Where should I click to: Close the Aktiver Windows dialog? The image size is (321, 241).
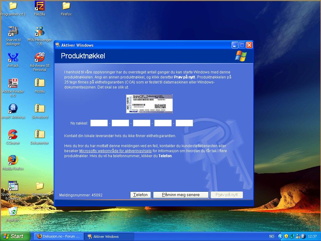coord(249,45)
